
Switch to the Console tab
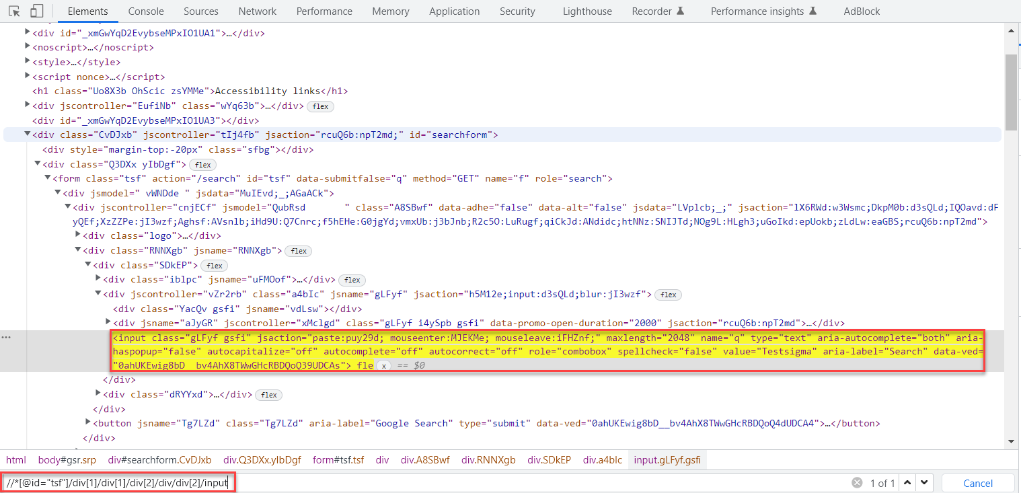(x=146, y=11)
